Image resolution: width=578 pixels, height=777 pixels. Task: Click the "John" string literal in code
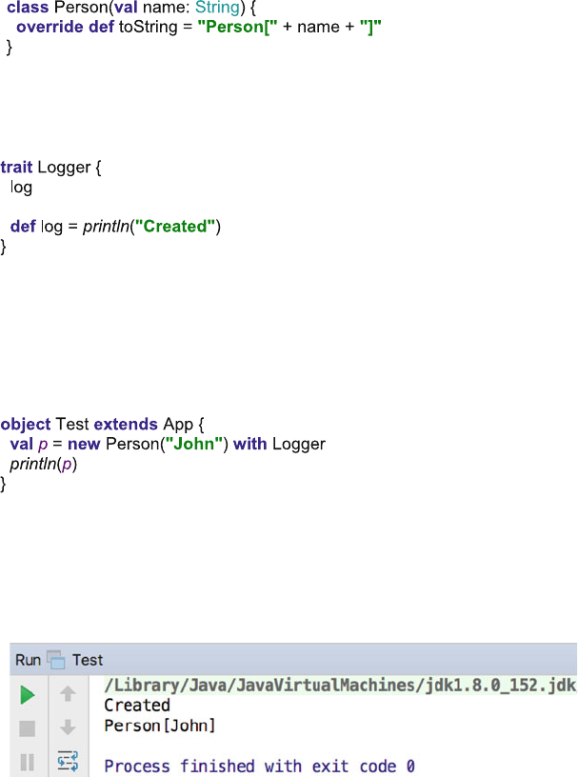pyautogui.click(x=193, y=444)
